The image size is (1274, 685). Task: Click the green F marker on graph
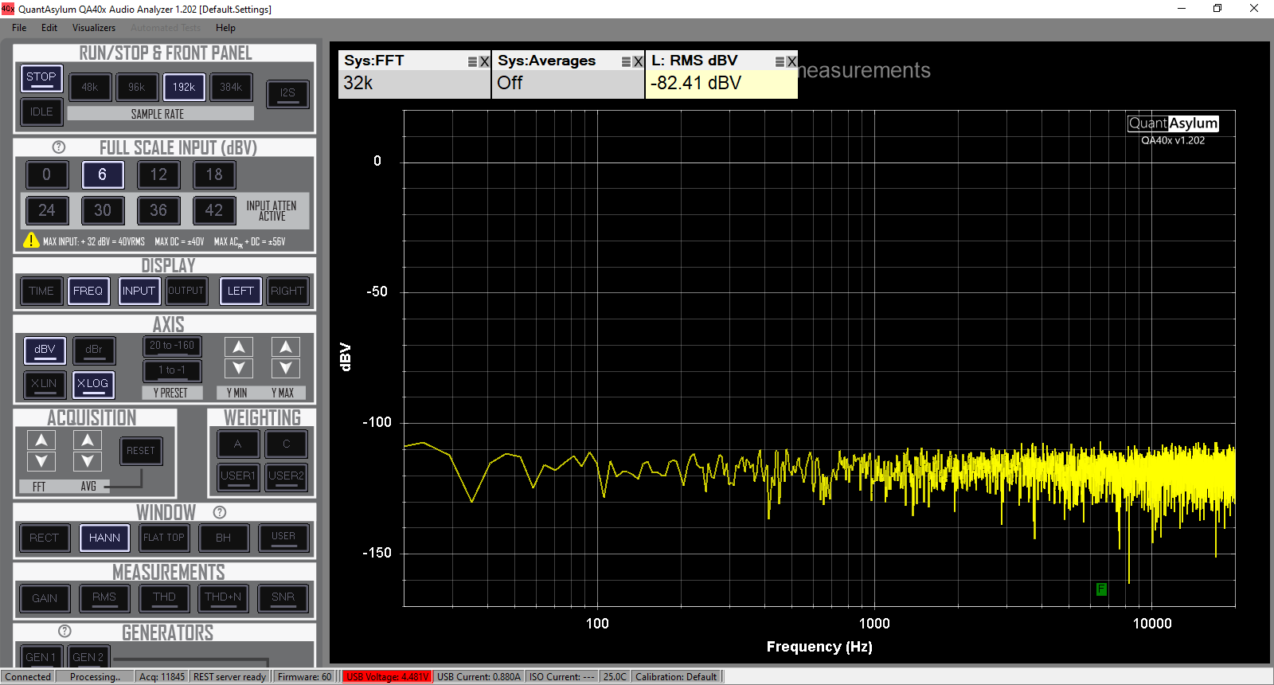point(1101,589)
